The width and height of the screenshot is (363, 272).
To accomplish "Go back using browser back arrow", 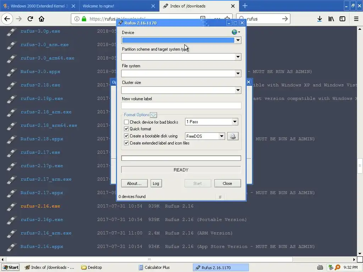I will click(7, 19).
